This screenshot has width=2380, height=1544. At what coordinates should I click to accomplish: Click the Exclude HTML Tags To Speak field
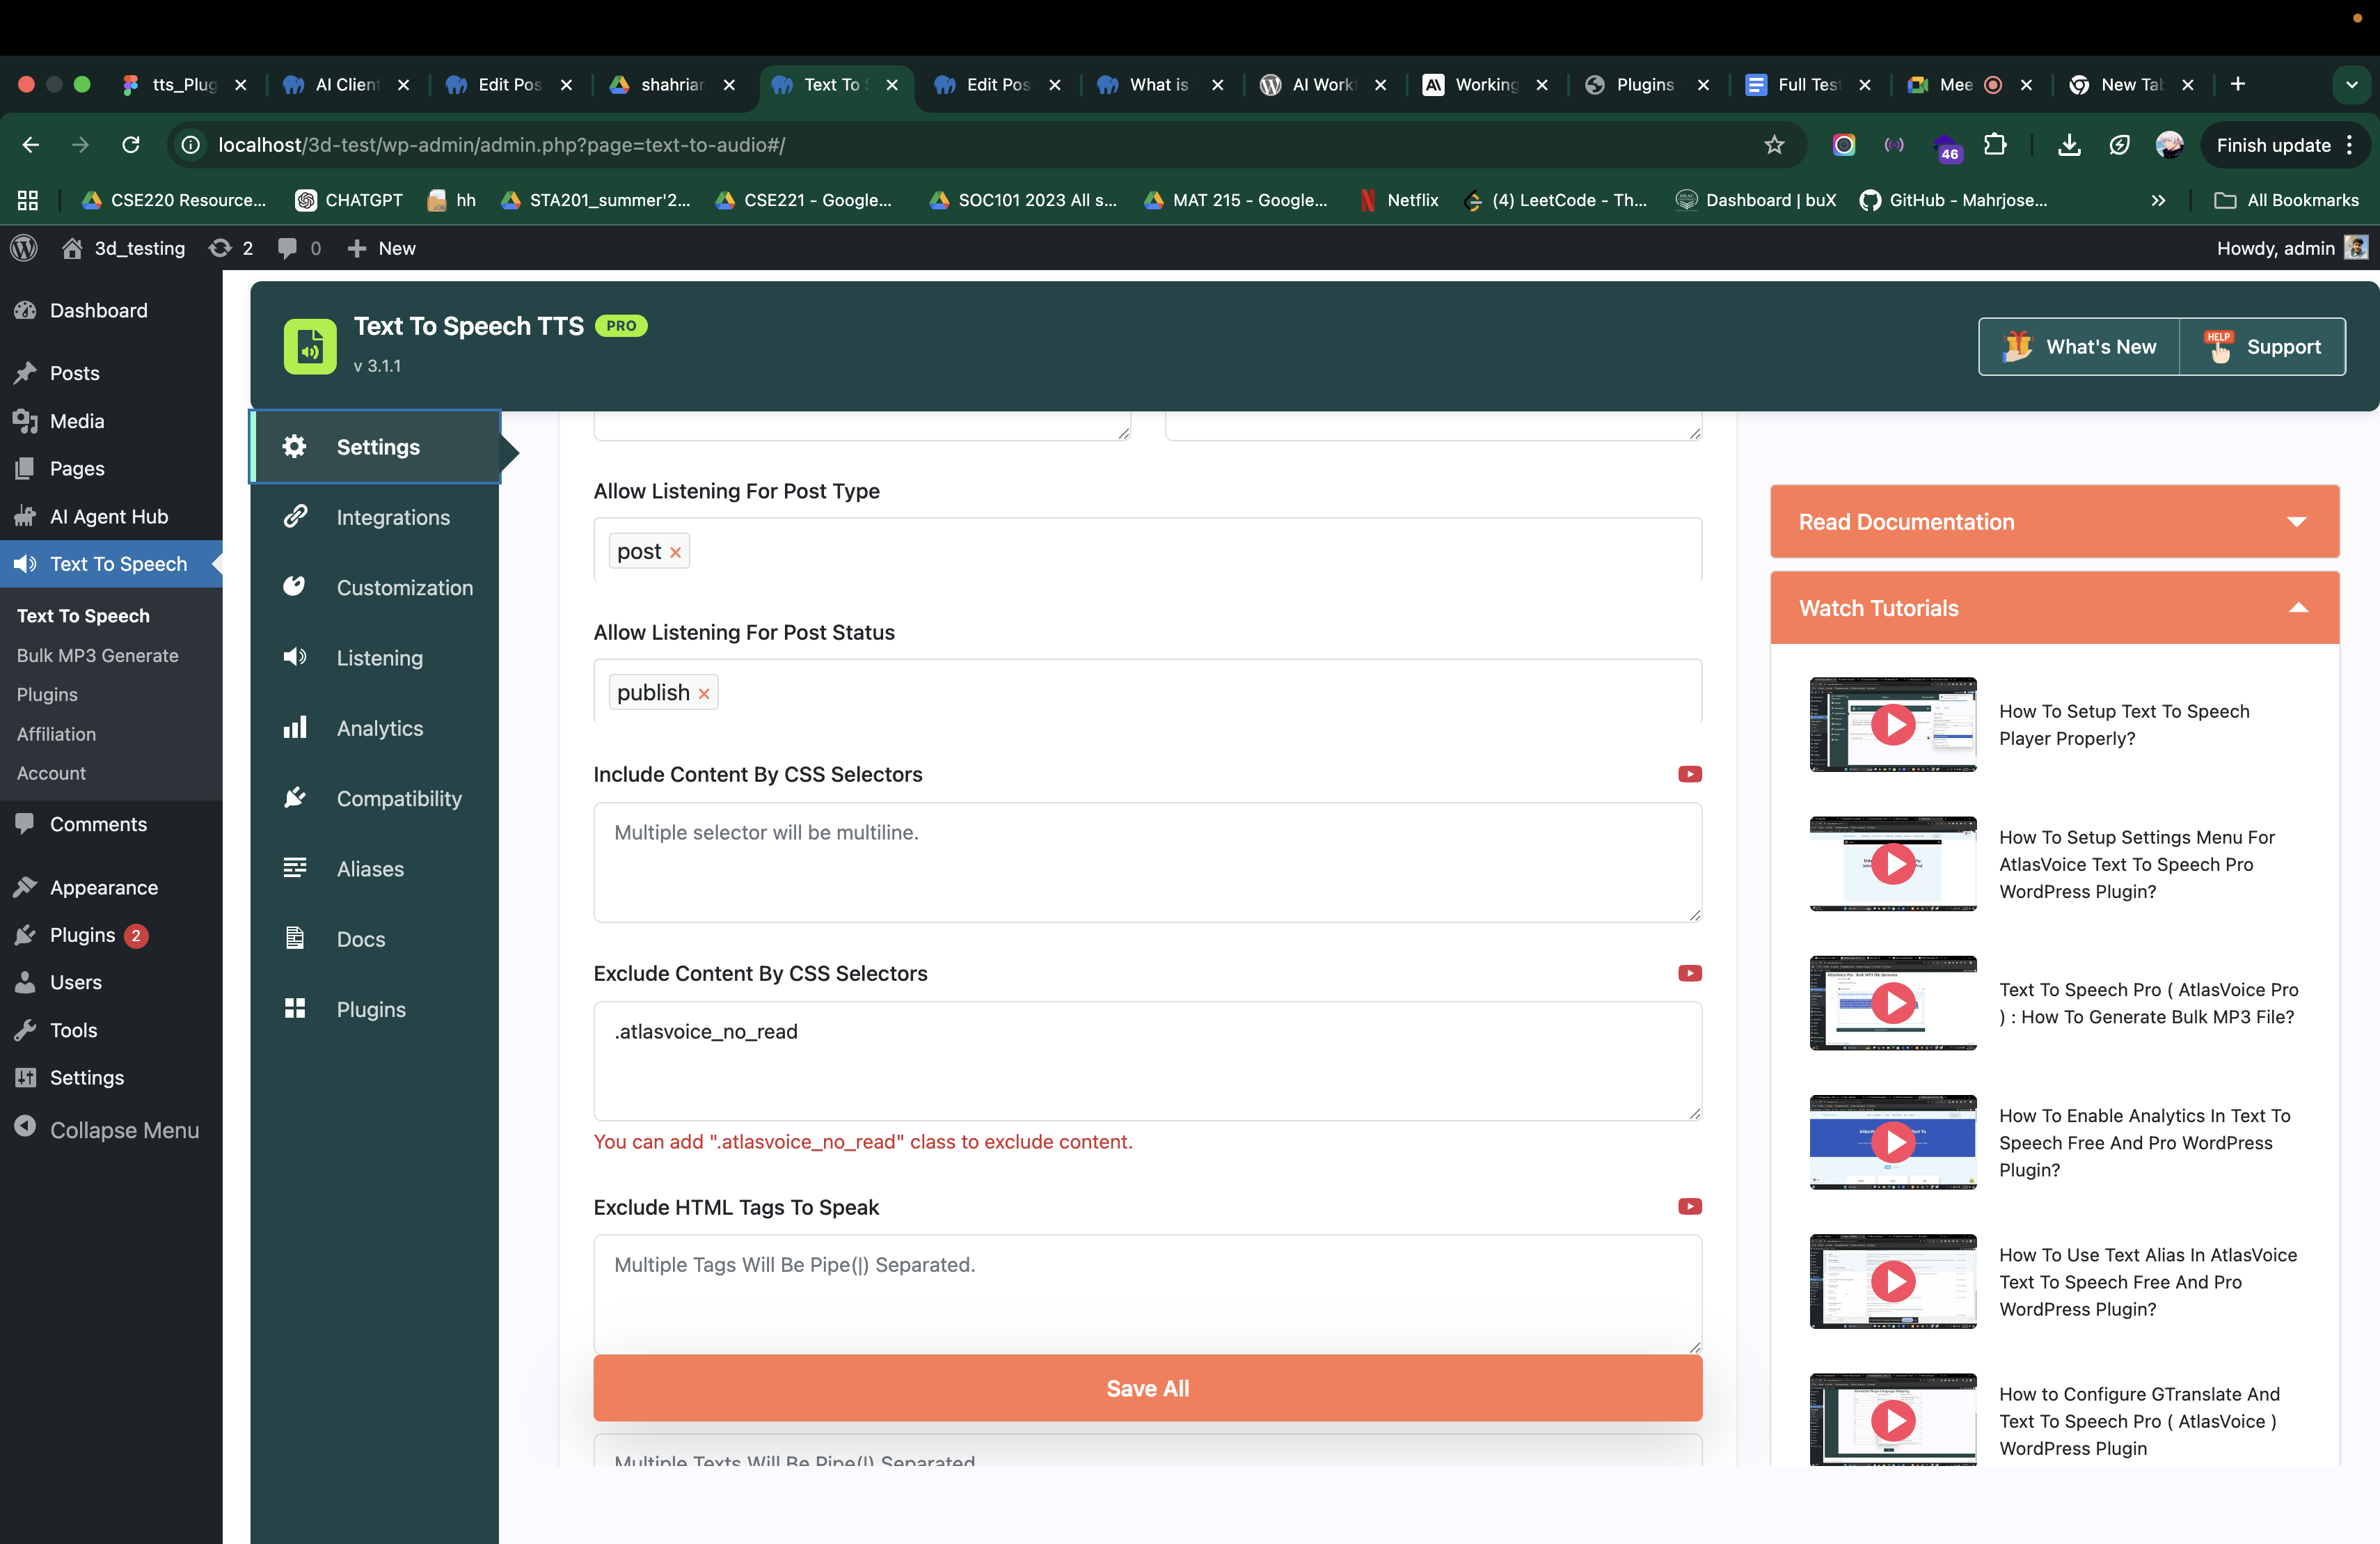click(1146, 1294)
